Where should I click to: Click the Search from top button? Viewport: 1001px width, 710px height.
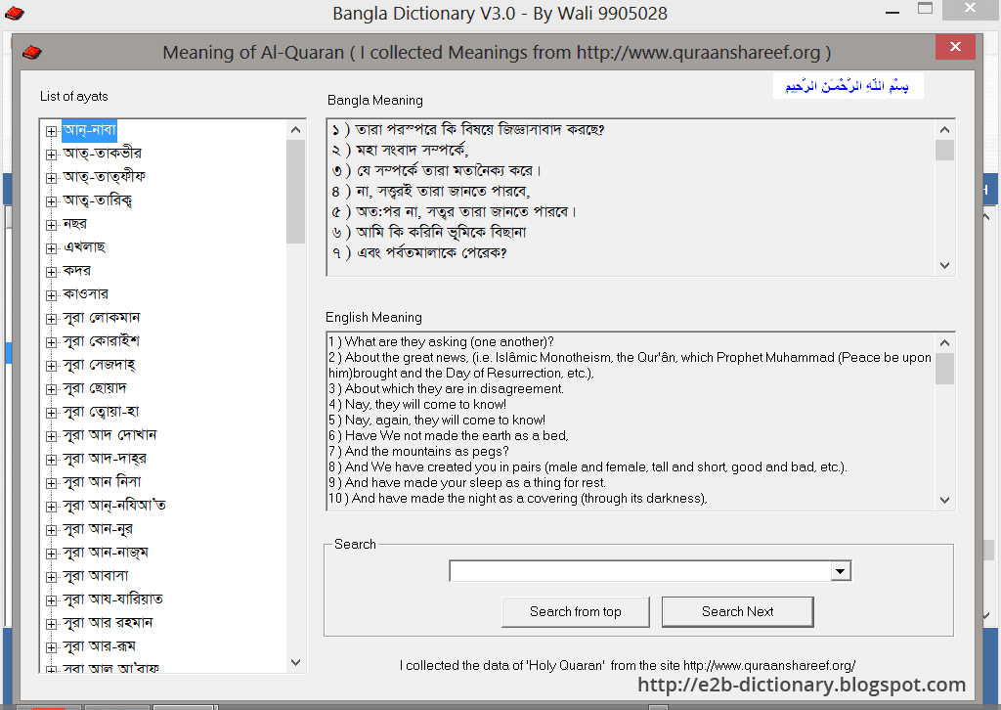point(575,611)
